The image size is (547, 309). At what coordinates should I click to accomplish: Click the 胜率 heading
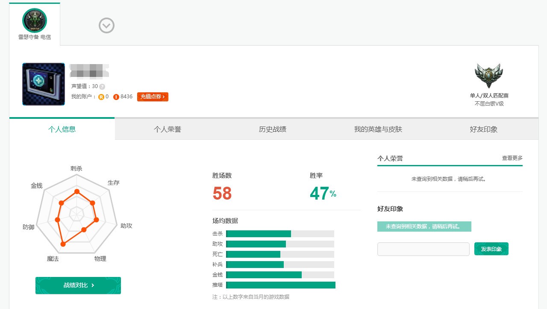pyautogui.click(x=316, y=176)
